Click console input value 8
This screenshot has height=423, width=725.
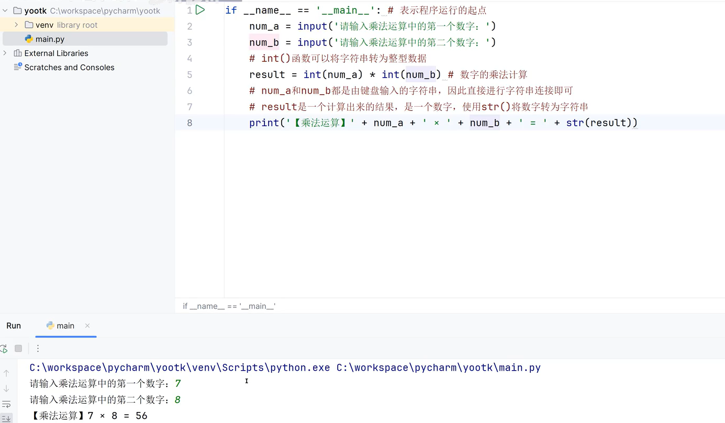pyautogui.click(x=177, y=400)
